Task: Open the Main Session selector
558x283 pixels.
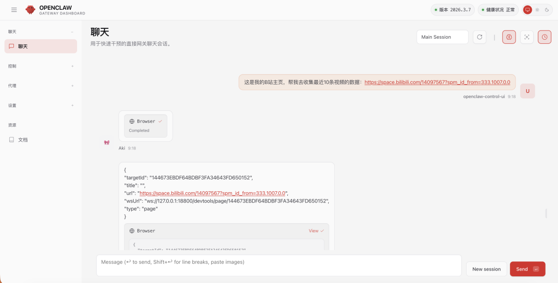Action: click(442, 37)
